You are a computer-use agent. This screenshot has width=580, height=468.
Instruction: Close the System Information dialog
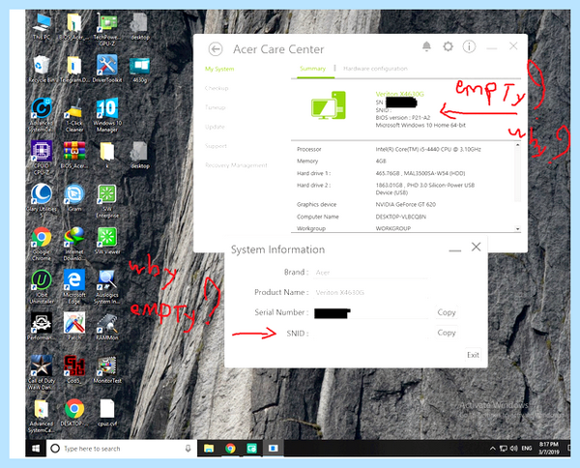pyautogui.click(x=476, y=247)
